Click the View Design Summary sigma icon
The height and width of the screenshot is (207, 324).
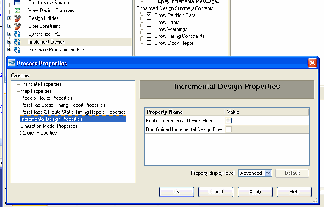[x=17, y=10]
